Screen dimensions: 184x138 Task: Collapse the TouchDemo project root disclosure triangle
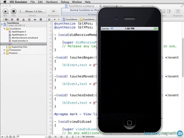2,24
